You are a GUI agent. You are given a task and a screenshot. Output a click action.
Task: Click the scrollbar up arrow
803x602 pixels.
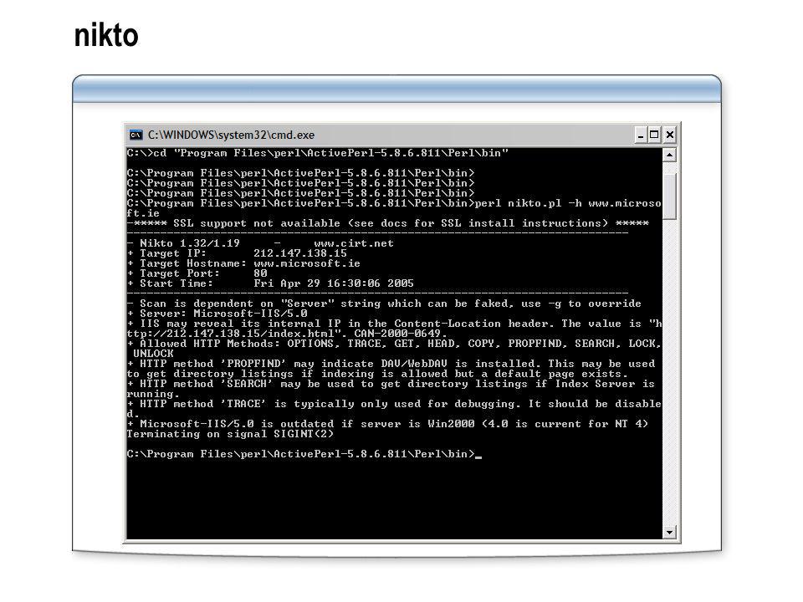[x=669, y=156]
